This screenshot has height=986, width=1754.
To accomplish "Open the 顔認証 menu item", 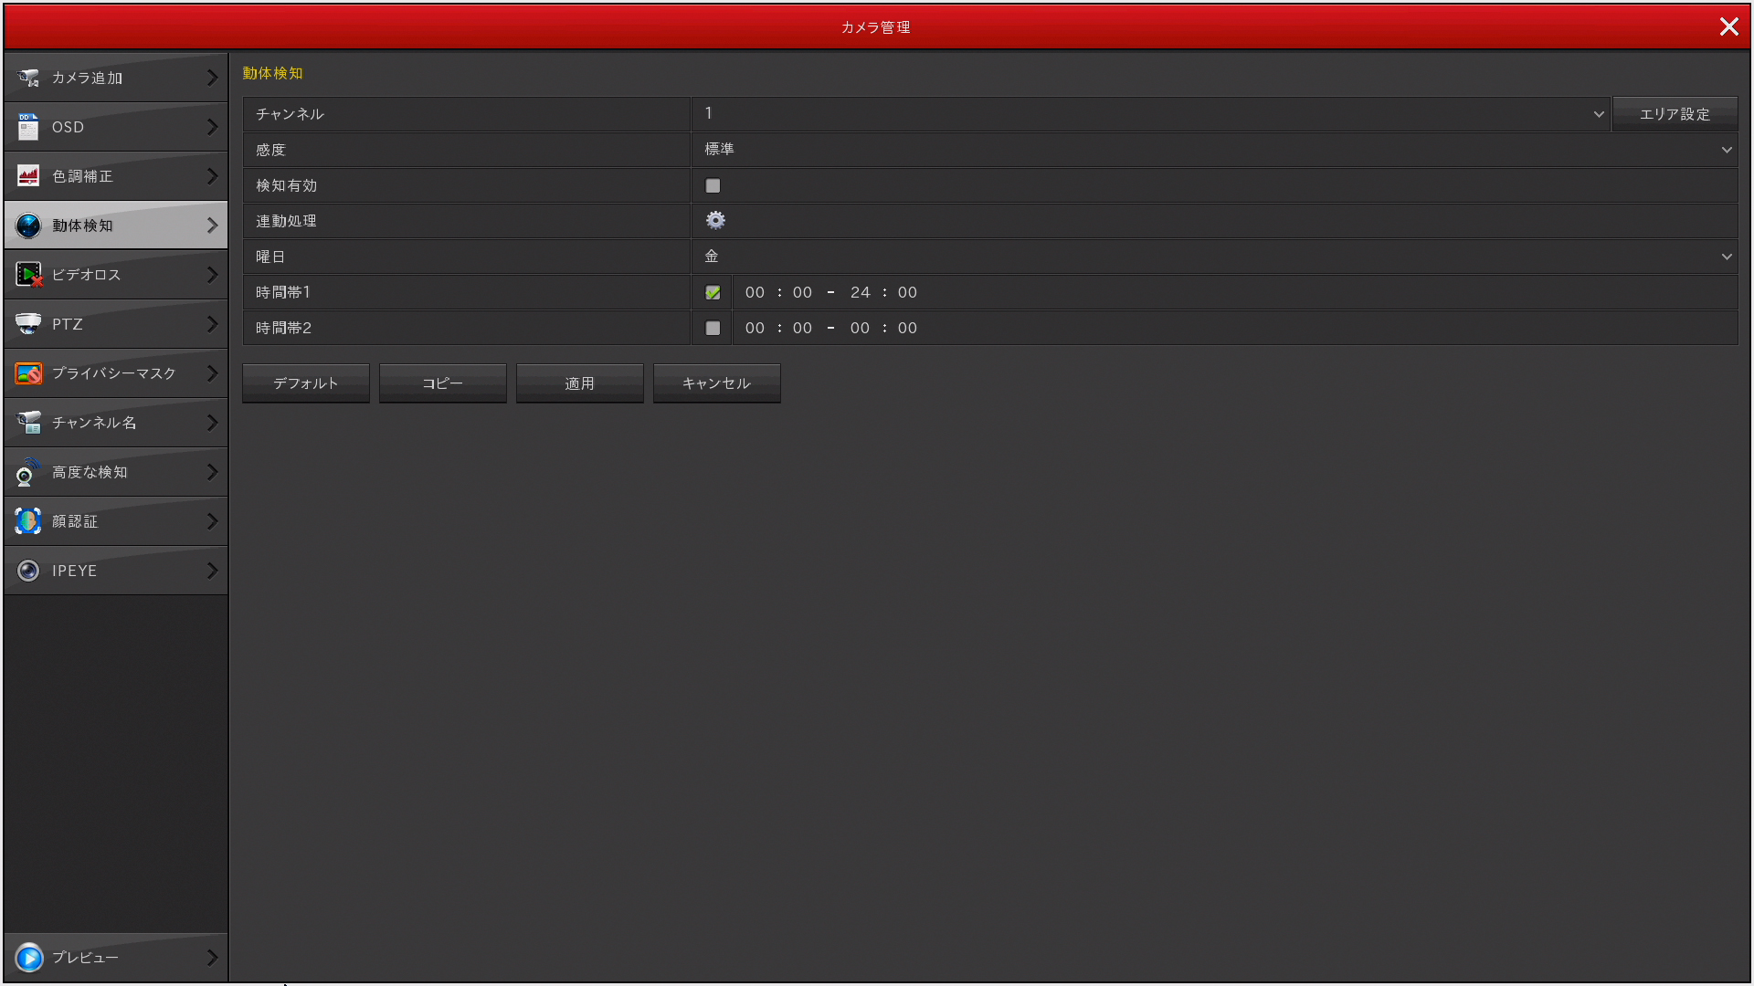I will click(116, 521).
